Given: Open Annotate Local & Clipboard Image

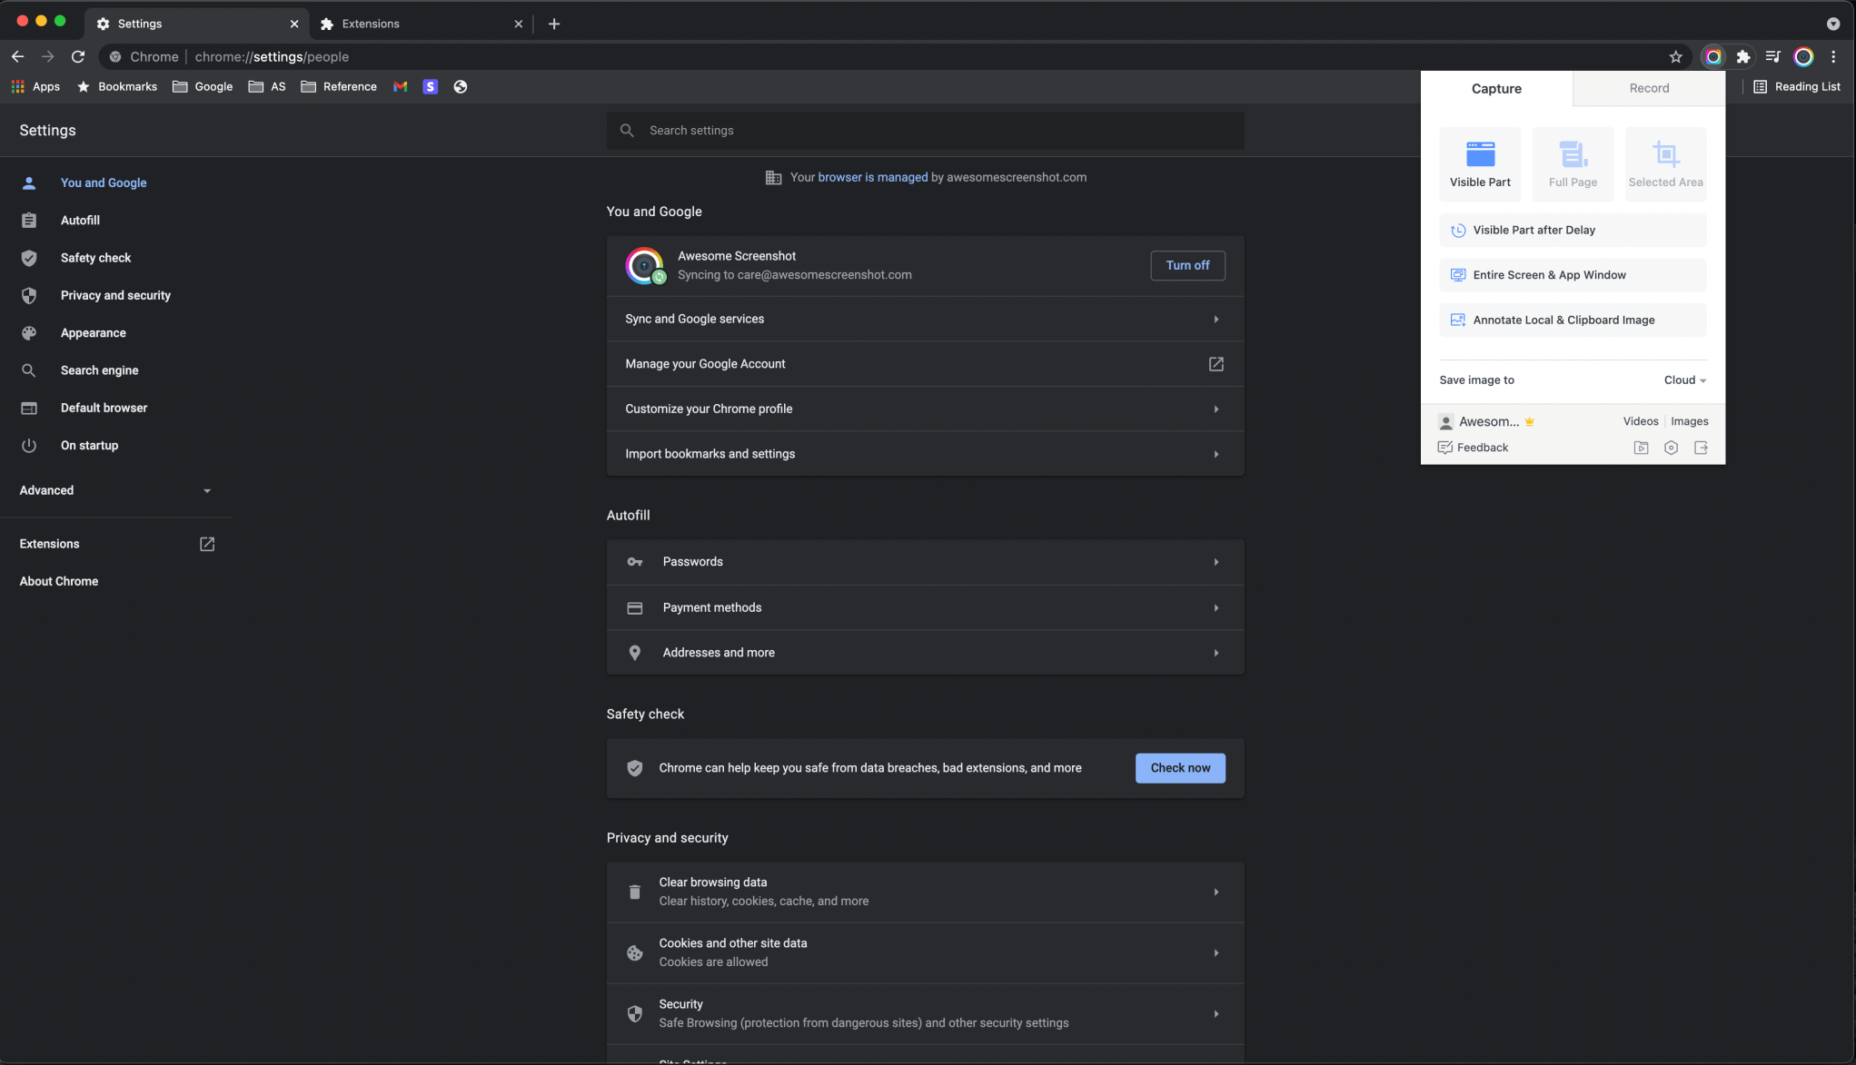Looking at the screenshot, I should (1572, 320).
